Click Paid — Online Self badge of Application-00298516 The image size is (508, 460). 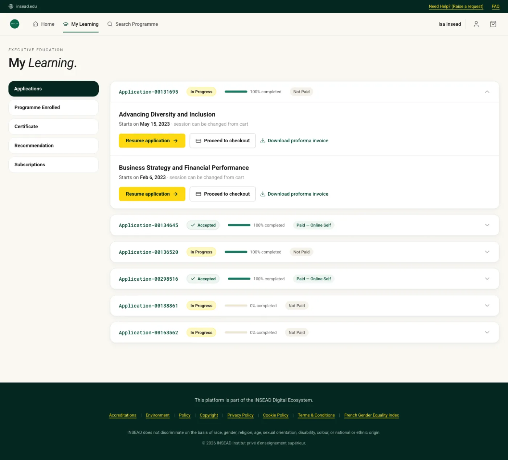point(314,279)
